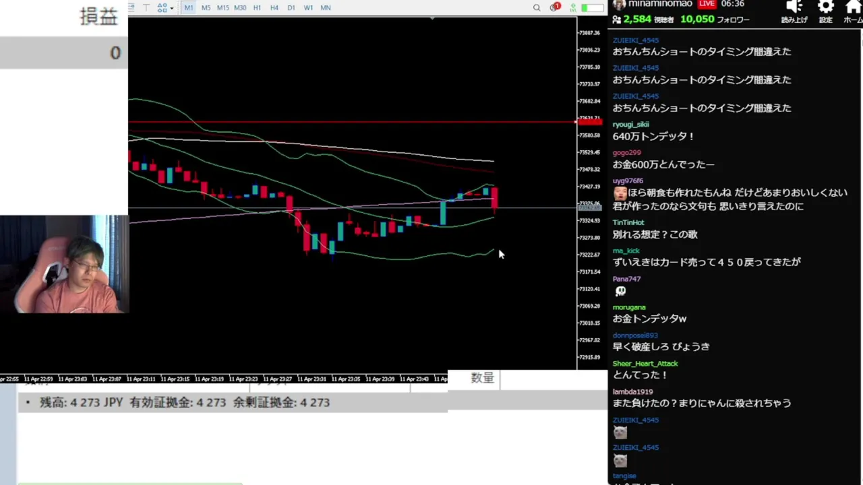
Task: Click the profit/loss value 0
Action: pyautogui.click(x=115, y=53)
